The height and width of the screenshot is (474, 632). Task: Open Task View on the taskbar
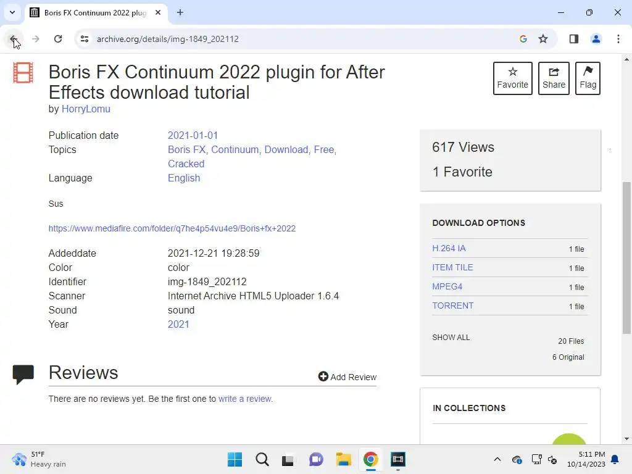[x=288, y=459]
